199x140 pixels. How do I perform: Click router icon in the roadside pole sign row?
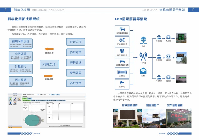pos(159,57)
